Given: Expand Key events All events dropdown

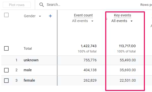Looking at the screenshot, I should click(122, 21).
